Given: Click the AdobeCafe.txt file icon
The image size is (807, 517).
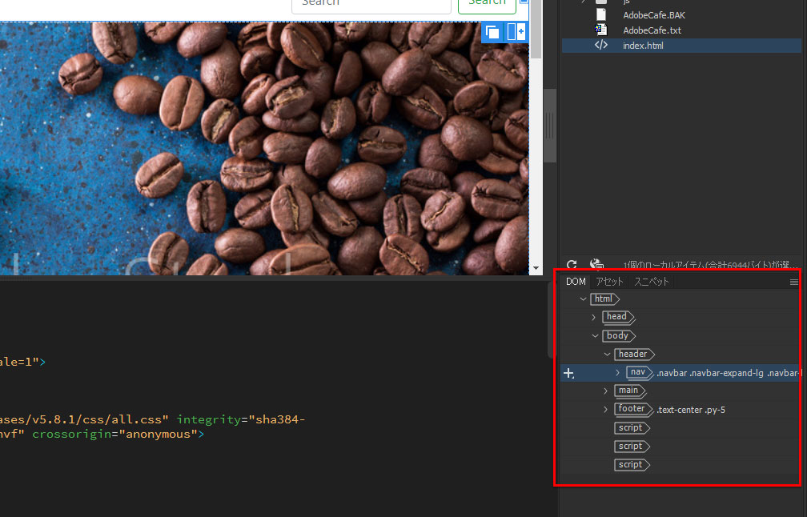Looking at the screenshot, I should (x=600, y=30).
